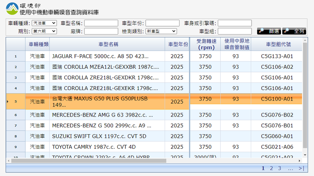Click the current row indicator arrow on row 5
The width and height of the screenshot is (314, 176).
(8, 102)
